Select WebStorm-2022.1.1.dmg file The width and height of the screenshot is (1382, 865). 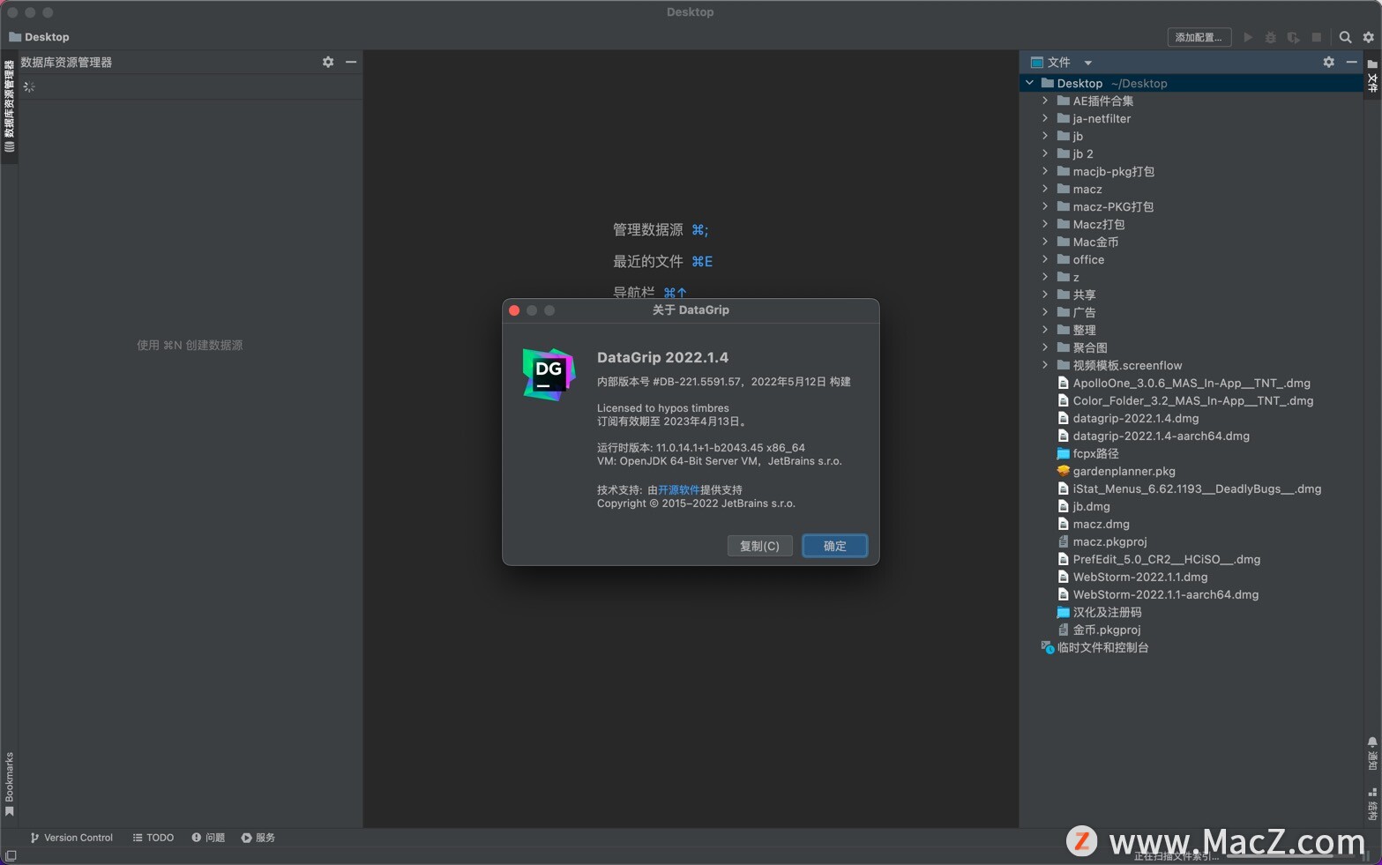click(1132, 577)
